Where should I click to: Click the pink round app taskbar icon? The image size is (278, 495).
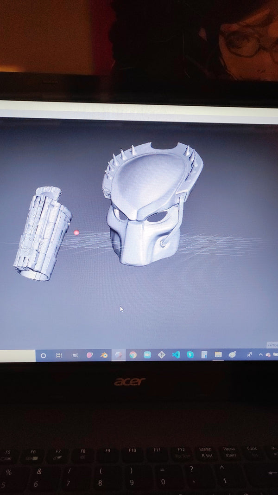pos(89,355)
